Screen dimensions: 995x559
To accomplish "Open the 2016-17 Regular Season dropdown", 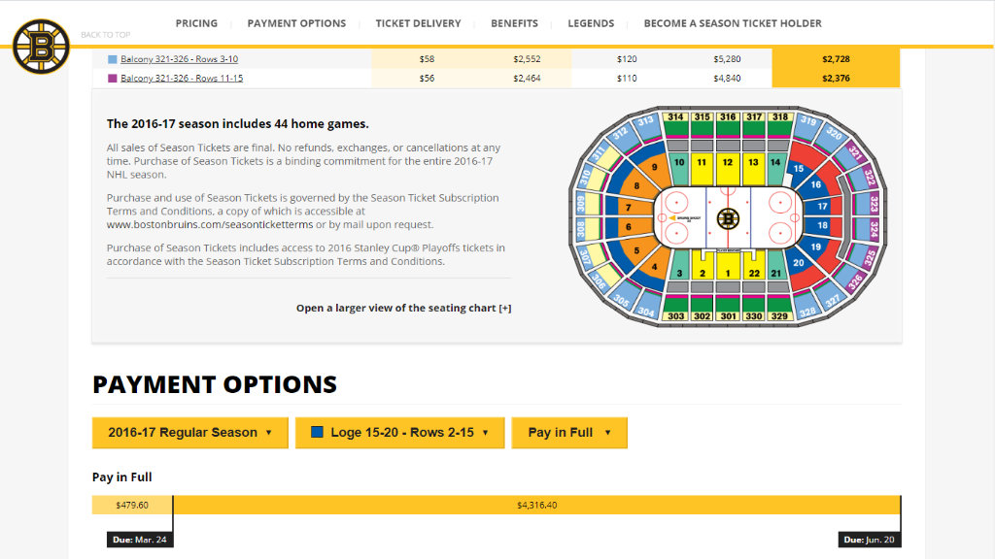I will click(x=189, y=432).
